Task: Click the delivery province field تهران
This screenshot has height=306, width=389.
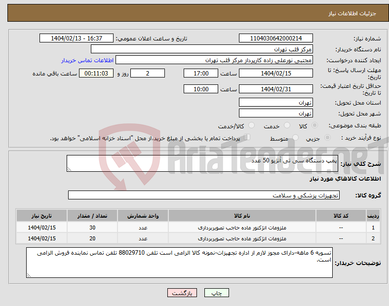Action: [275, 102]
